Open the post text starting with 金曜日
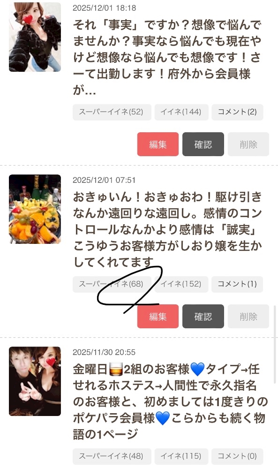This screenshot has height=469, width=278. pos(170,401)
